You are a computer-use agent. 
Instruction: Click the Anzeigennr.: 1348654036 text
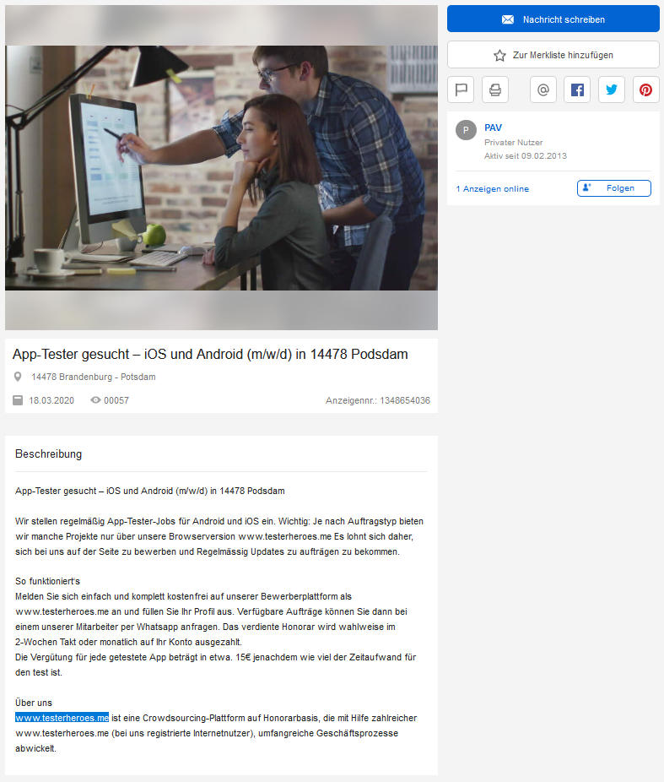point(378,400)
